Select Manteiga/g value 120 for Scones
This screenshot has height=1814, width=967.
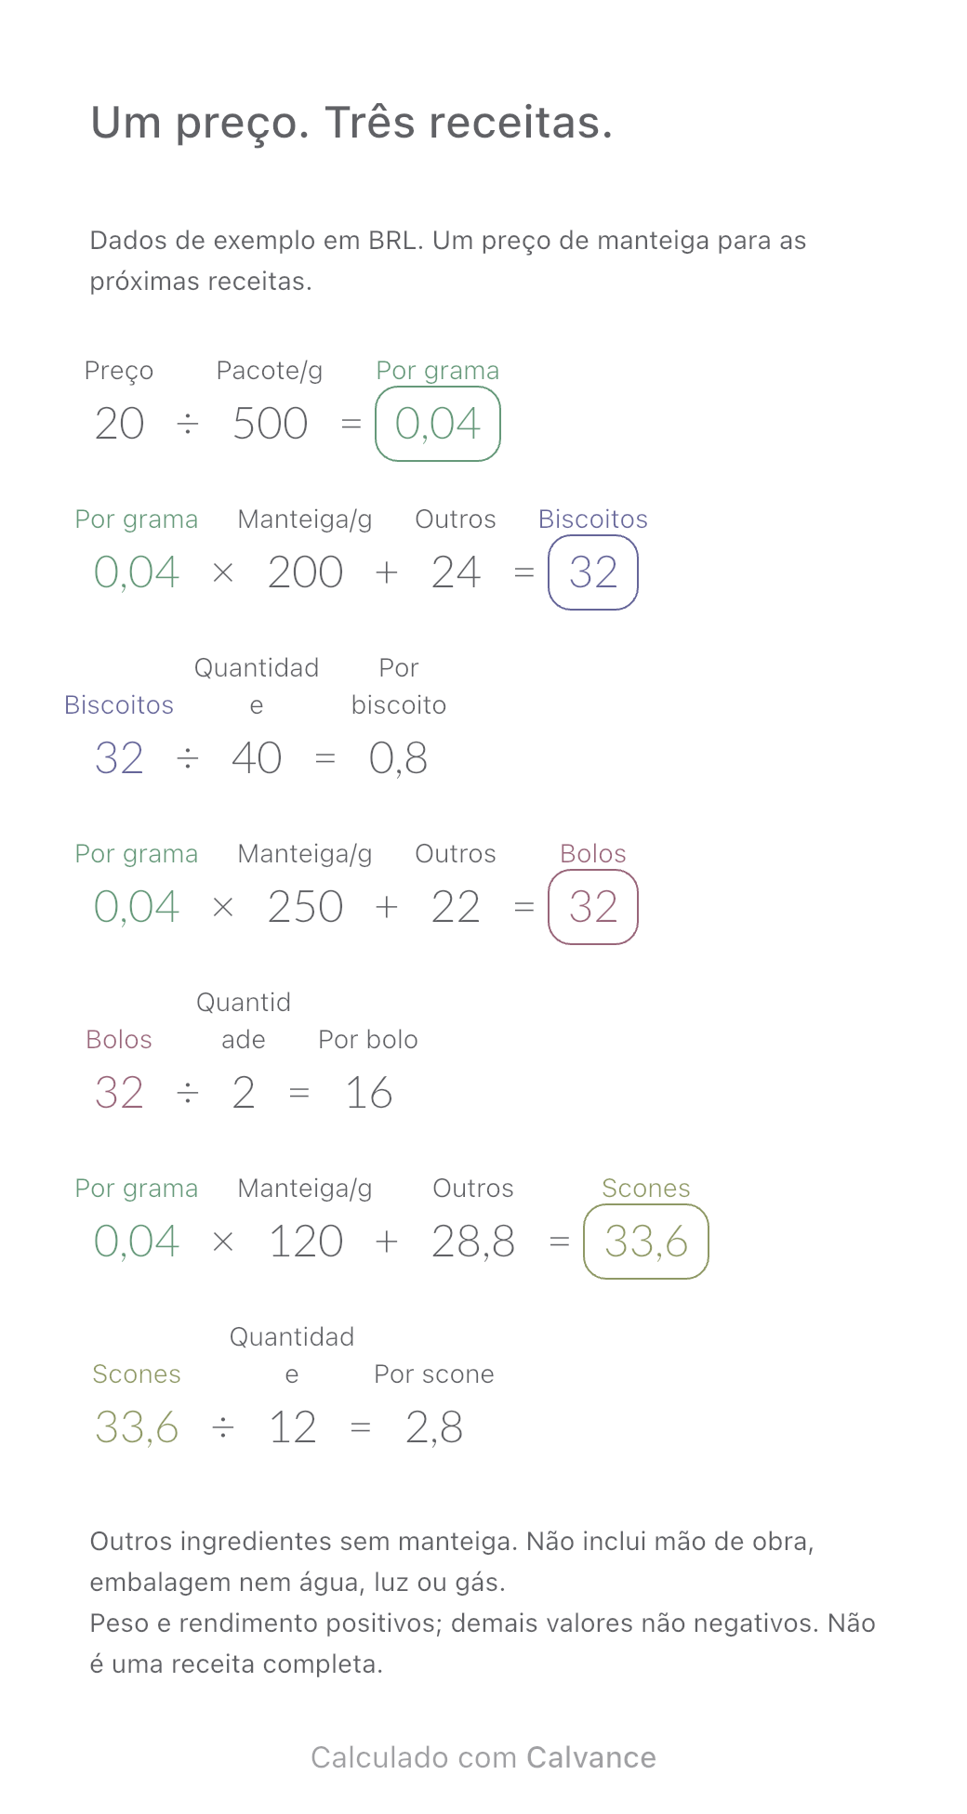305,1242
